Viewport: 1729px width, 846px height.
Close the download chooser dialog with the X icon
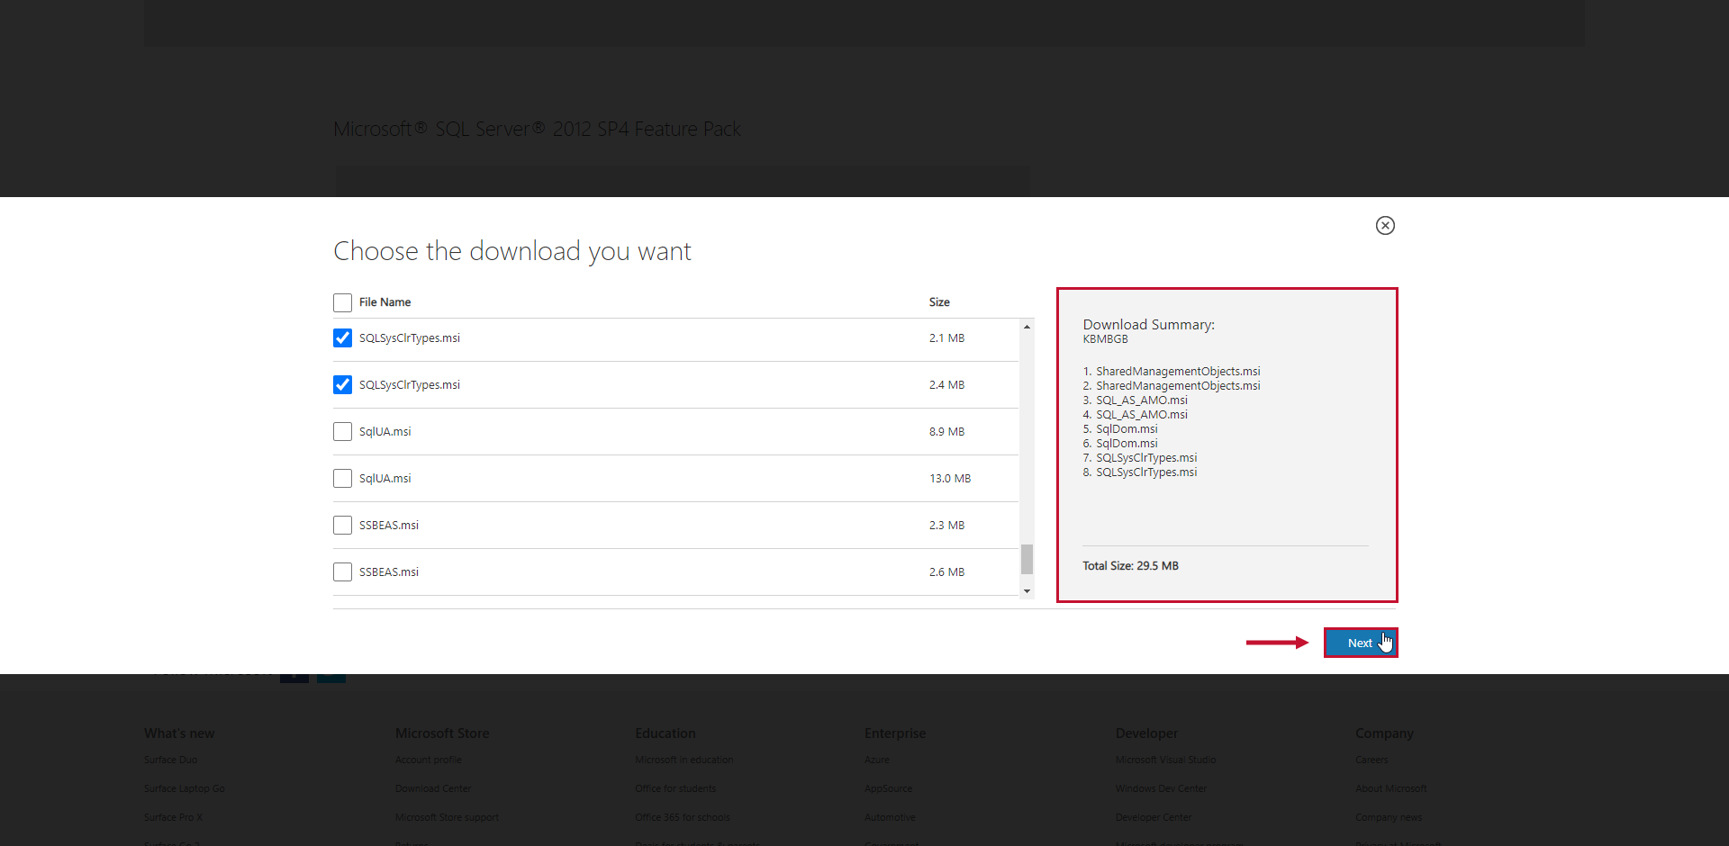[1385, 226]
